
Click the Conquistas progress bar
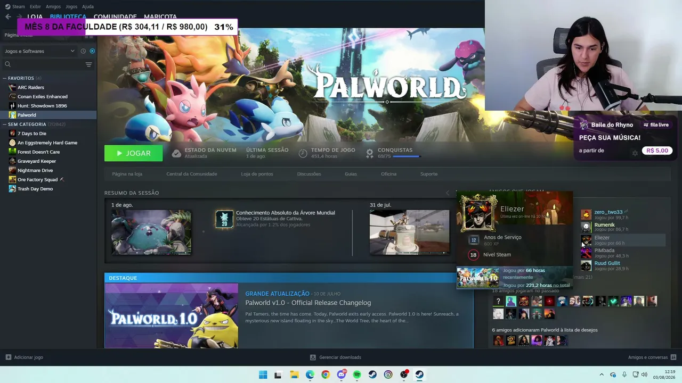(407, 156)
